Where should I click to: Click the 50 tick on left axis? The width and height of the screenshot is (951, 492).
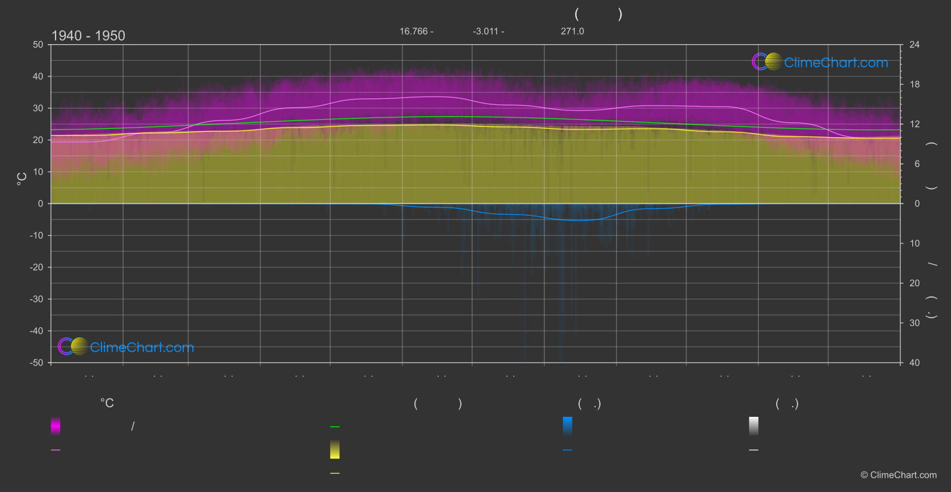click(38, 45)
